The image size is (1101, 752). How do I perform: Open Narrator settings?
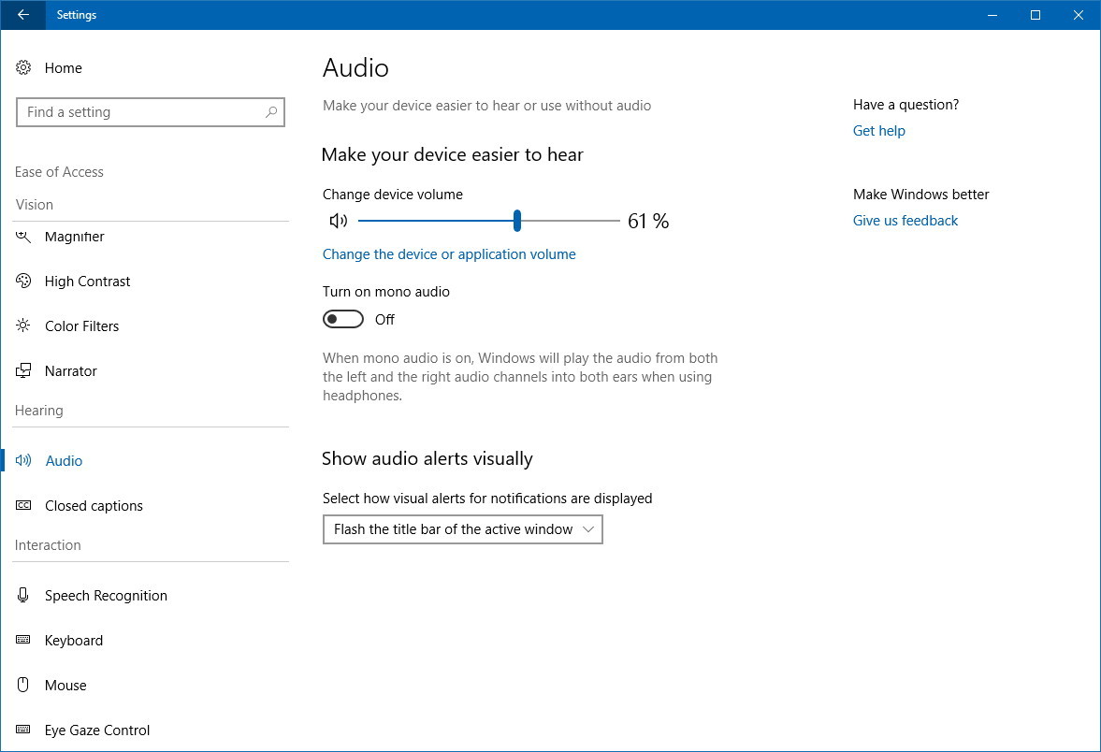70,371
